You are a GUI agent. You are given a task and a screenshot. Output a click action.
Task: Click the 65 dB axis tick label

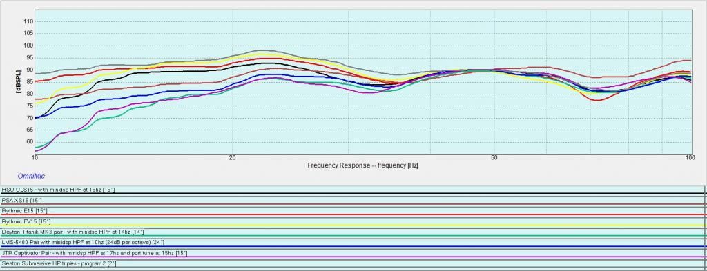29,130
